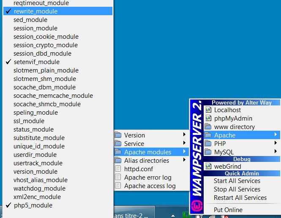Image resolution: width=281 pixels, height=218 pixels.
Task: Open Localhost from the WampServer menu
Action: pyautogui.click(x=242, y=110)
